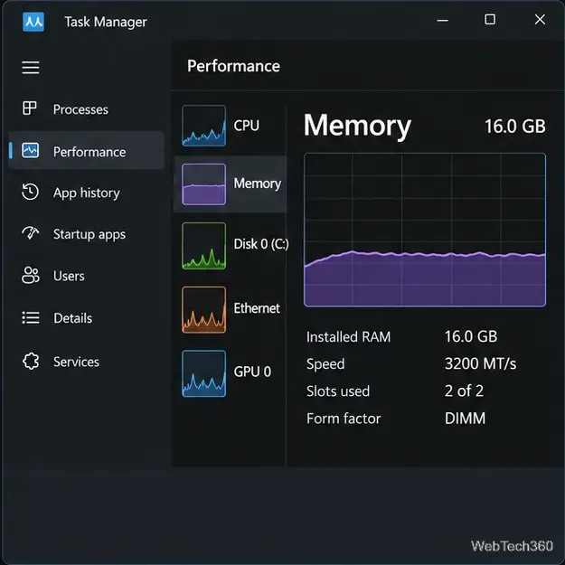
Task: Select the Memory resource label
Action: click(258, 184)
